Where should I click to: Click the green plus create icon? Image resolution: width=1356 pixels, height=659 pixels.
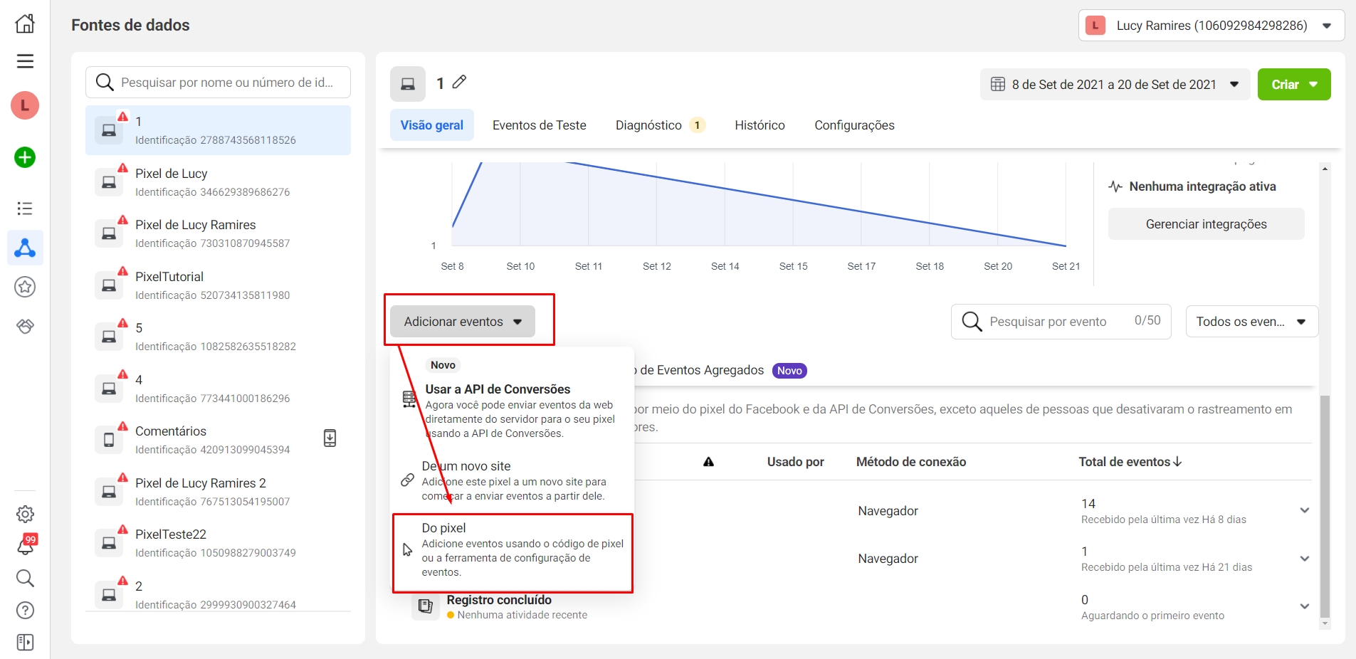click(25, 157)
